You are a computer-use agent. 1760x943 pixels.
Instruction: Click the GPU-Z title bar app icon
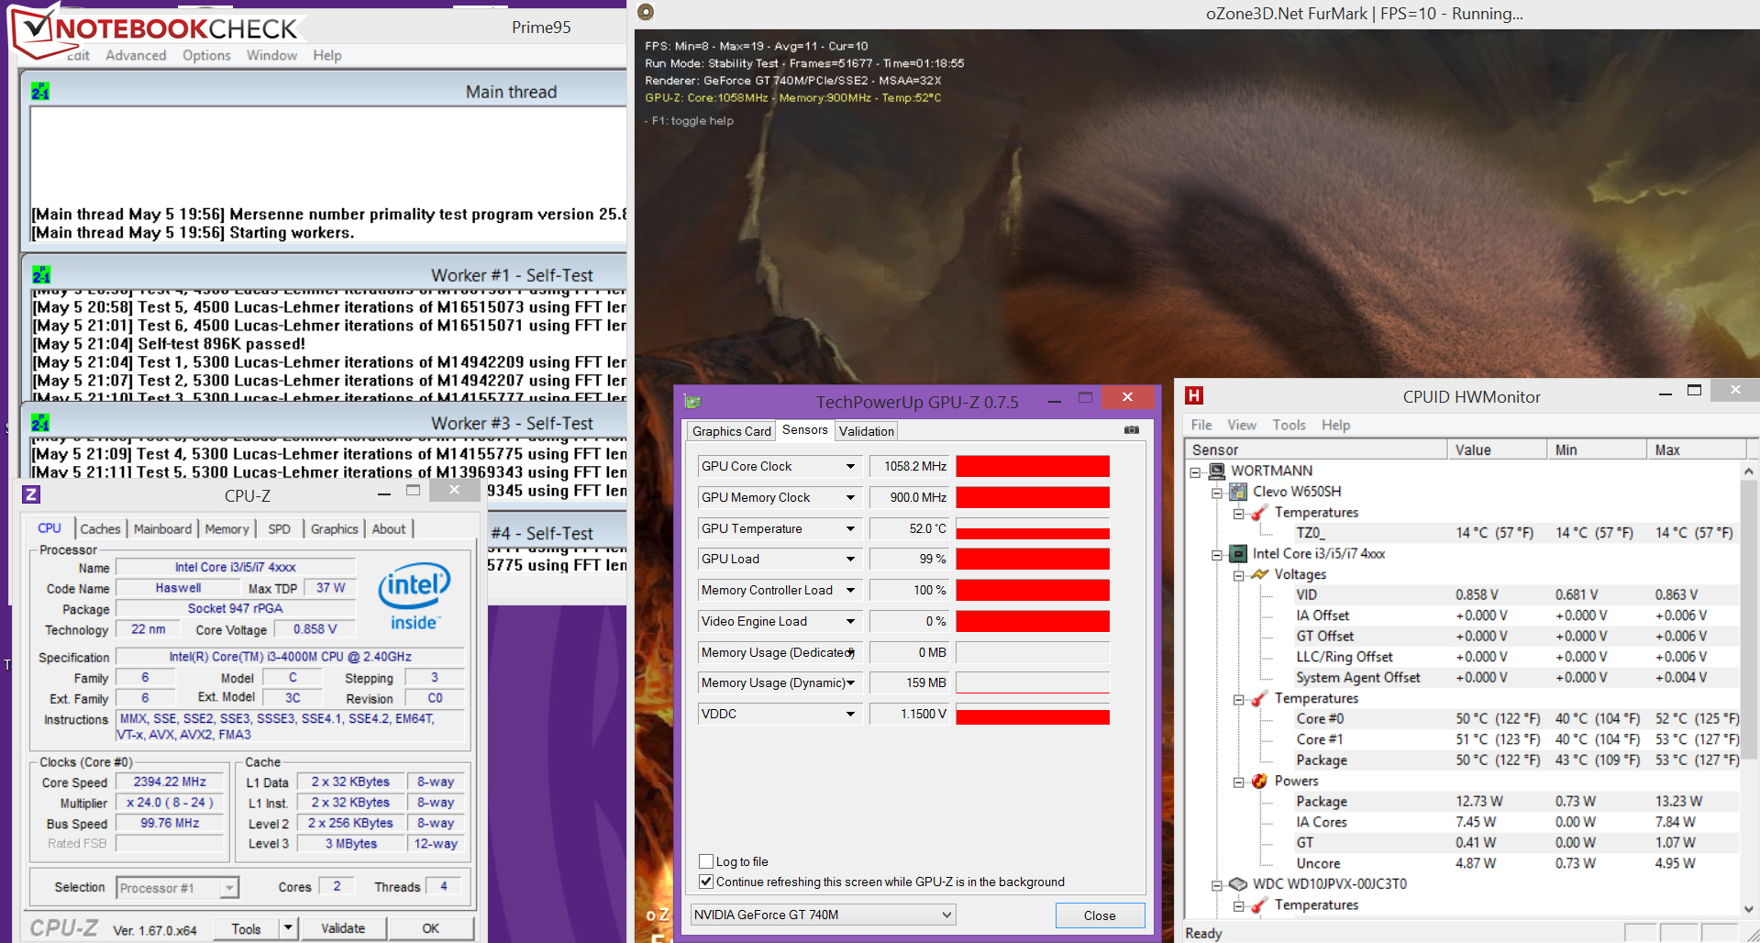692,402
